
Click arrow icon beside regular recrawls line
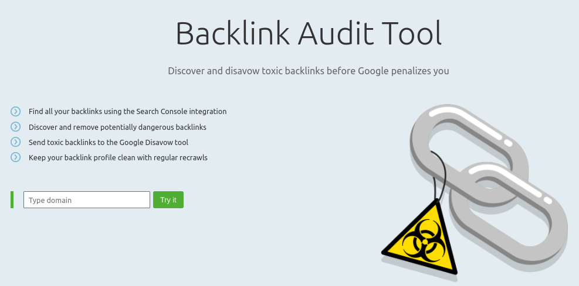coord(15,157)
